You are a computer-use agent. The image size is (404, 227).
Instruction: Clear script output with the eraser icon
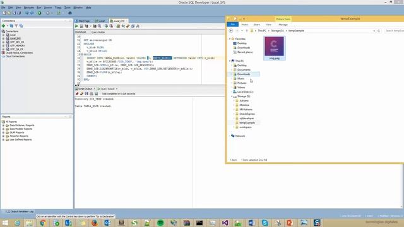[81, 94]
